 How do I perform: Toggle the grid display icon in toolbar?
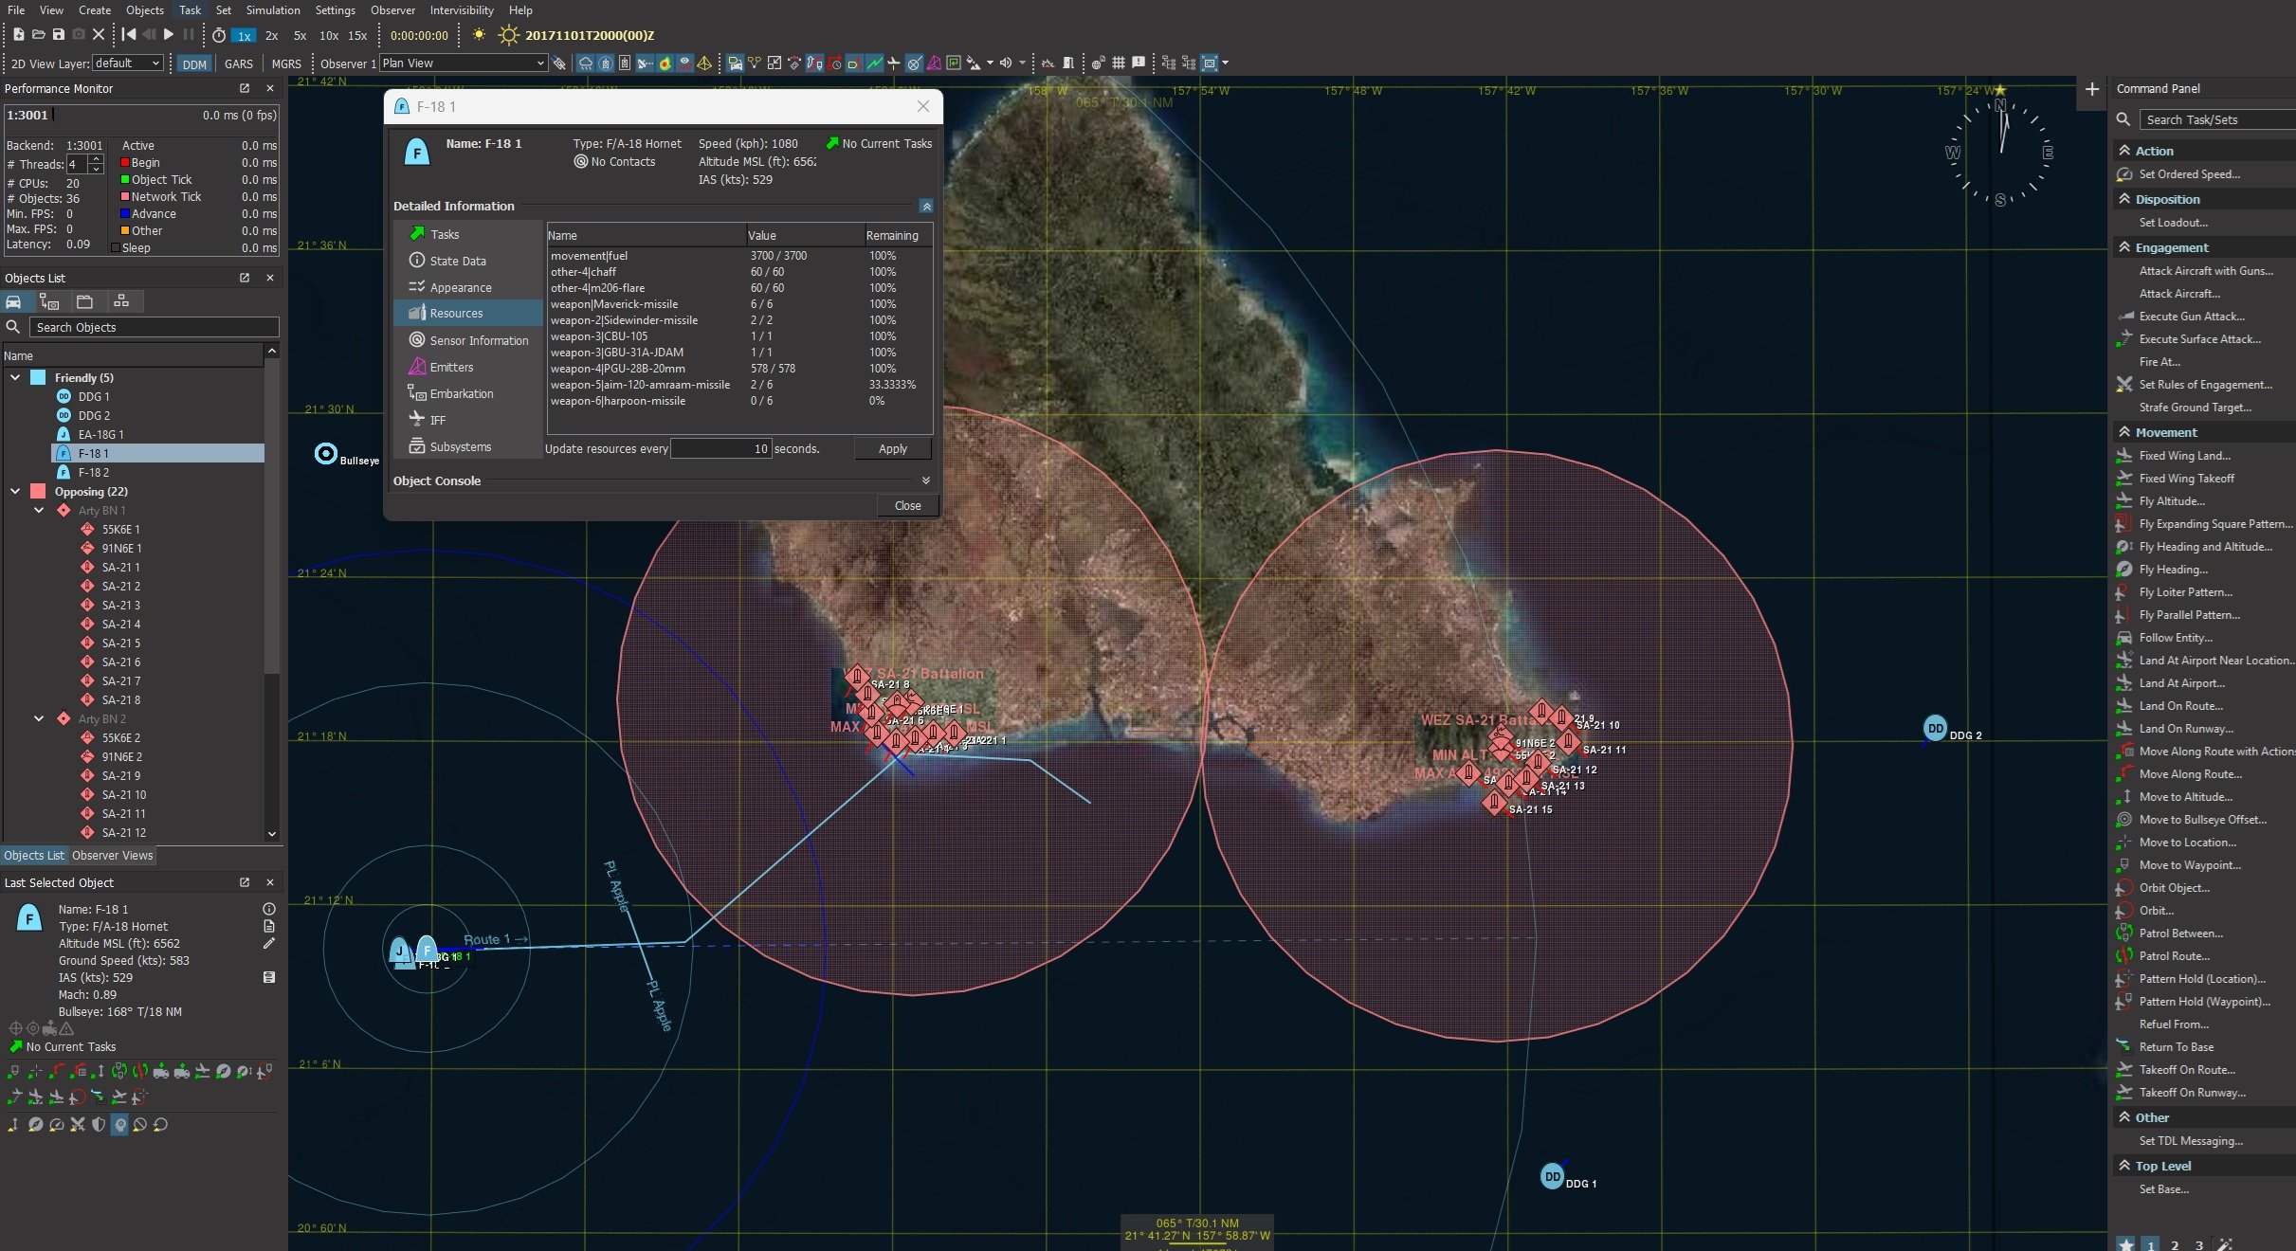[1119, 63]
